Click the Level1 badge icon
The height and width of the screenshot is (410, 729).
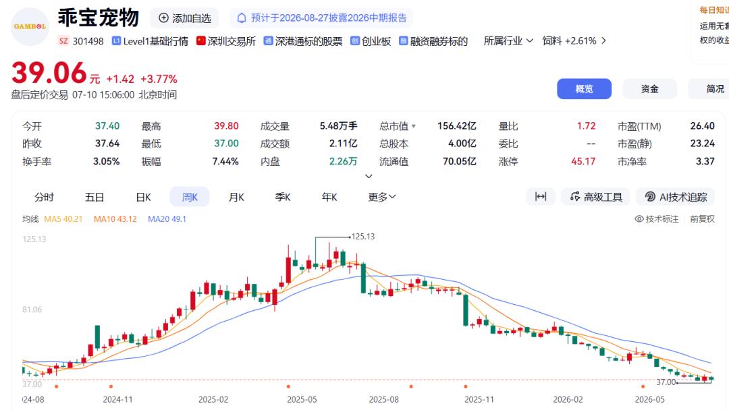[x=116, y=41]
